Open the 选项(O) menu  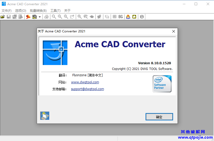tap(21, 11)
